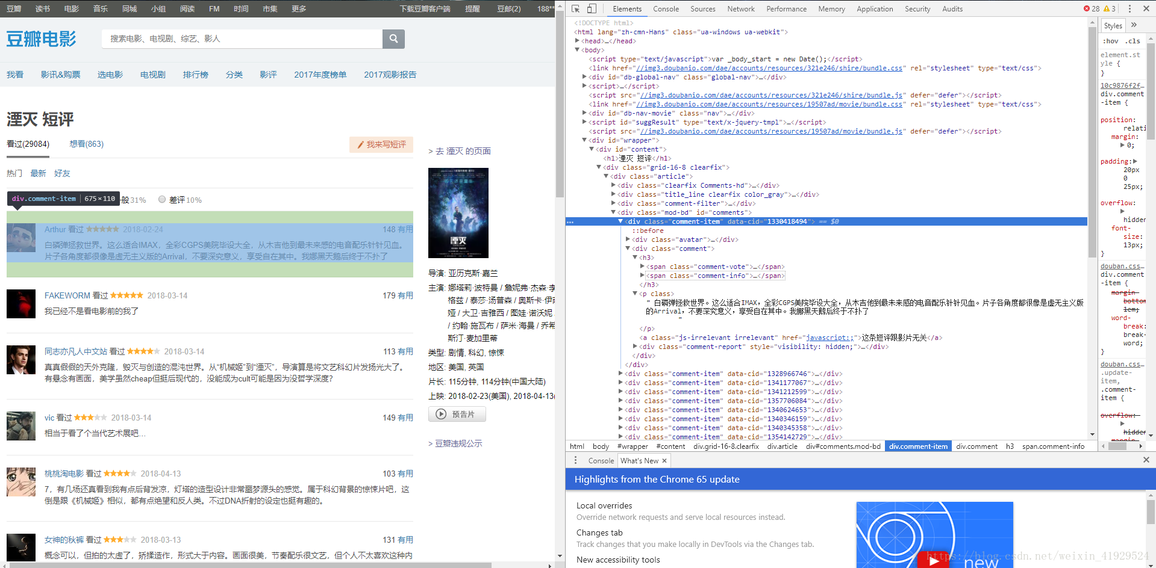The width and height of the screenshot is (1156, 568).
Task: Toggle the :hov element state button
Action: coord(1110,41)
